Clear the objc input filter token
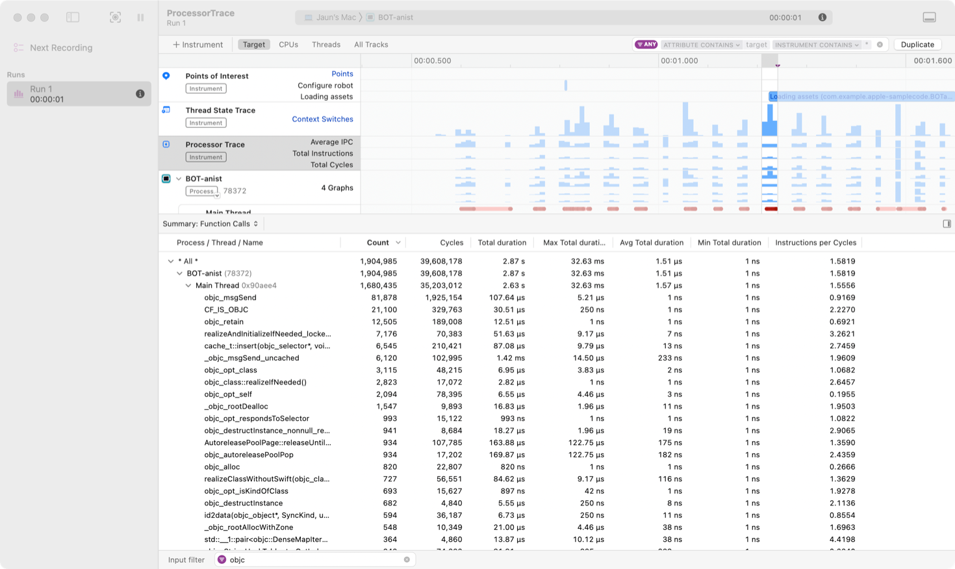Screen dimensions: 955x569 coord(407,559)
